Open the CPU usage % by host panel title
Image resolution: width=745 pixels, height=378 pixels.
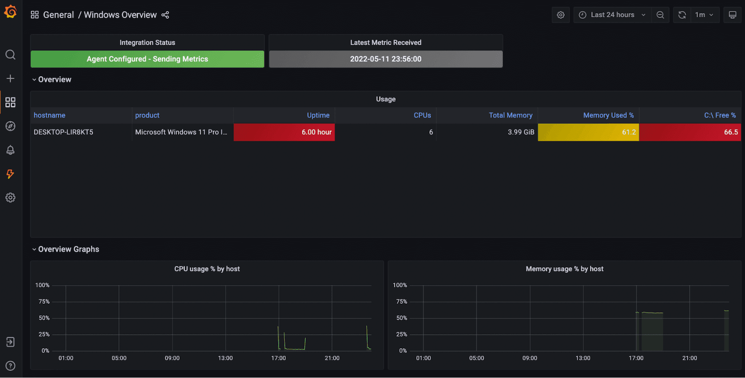point(207,269)
